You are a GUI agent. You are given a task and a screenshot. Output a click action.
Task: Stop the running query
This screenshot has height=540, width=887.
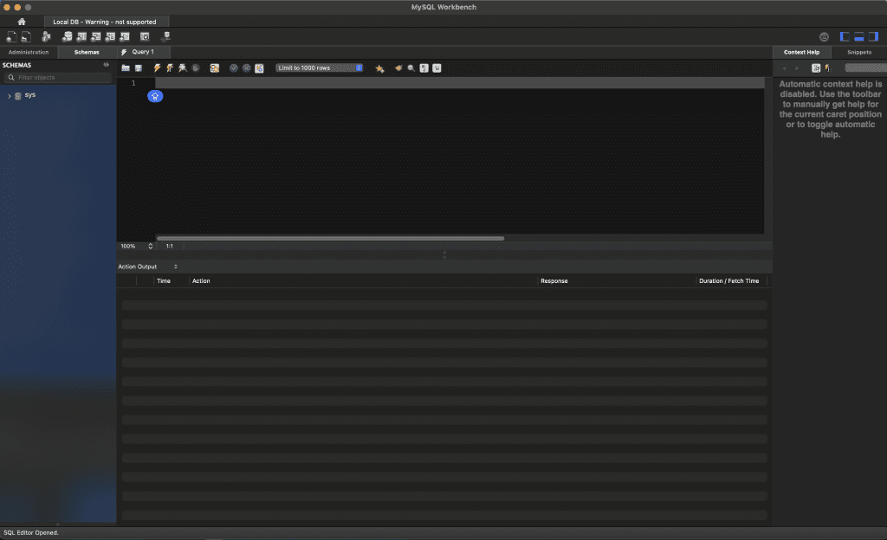coord(196,68)
